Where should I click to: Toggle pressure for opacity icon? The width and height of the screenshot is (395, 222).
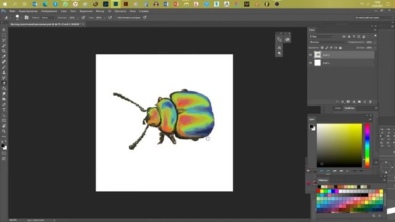click(x=83, y=17)
